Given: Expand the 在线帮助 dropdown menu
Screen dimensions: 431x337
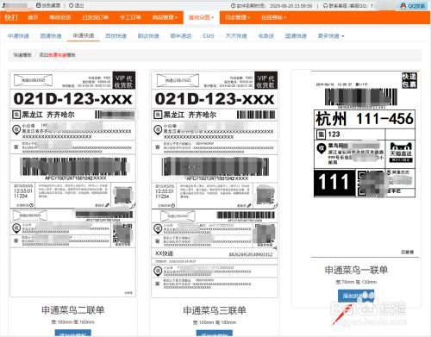Looking at the screenshot, I should [274, 17].
